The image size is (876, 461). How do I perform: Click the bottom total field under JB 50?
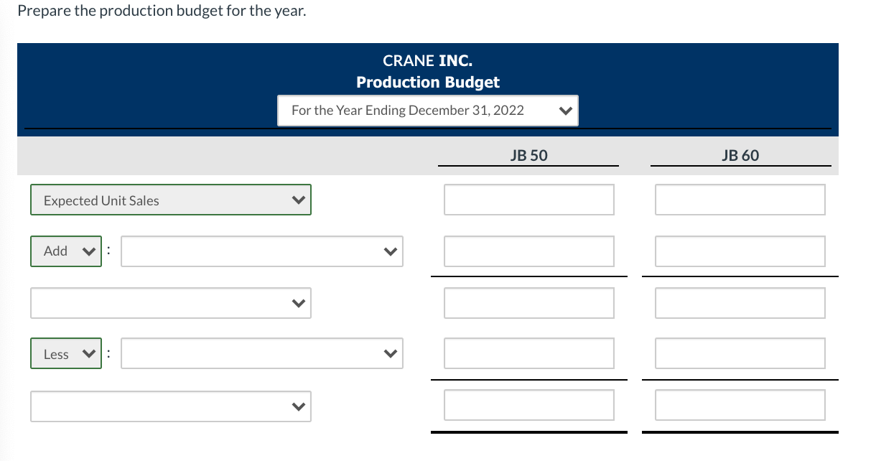click(529, 404)
